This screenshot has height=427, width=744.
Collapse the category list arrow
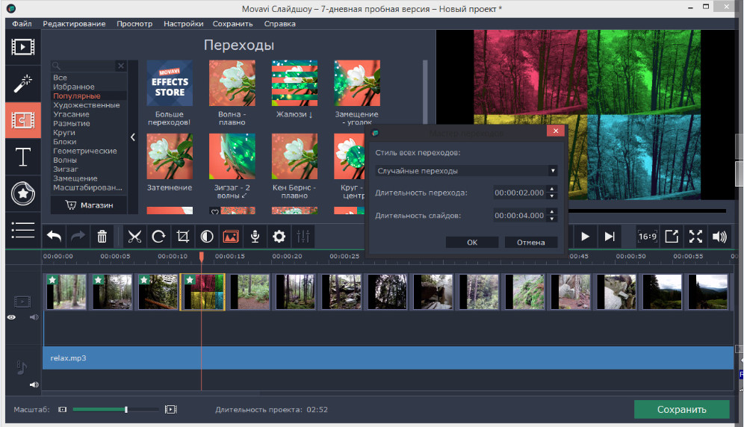[x=133, y=137]
